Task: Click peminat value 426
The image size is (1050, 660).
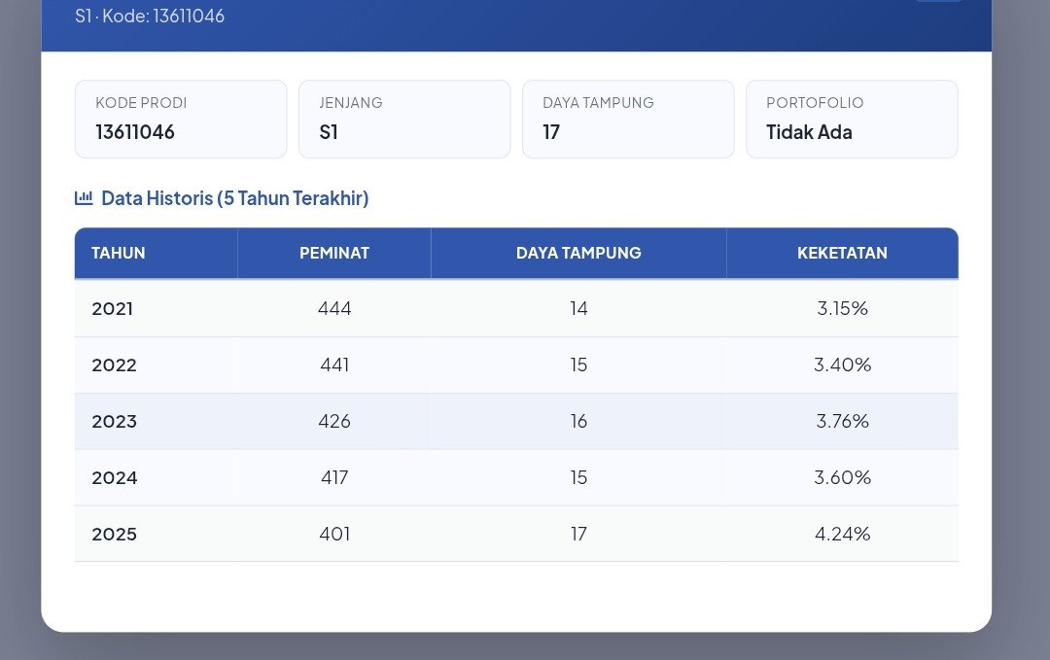Action: (x=334, y=421)
